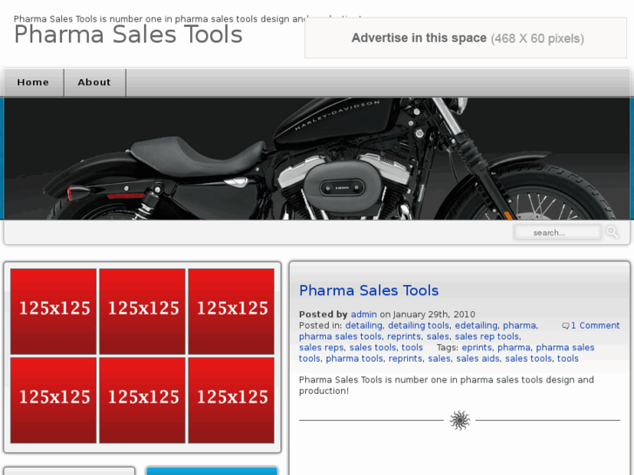
Task: Click the comment bubble icon
Action: [566, 326]
